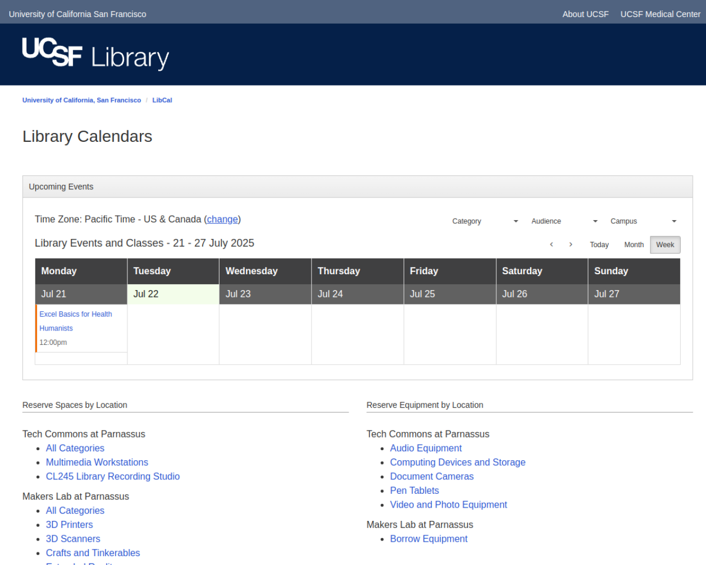706x565 pixels.
Task: Go to next week arrow
Action: (x=571, y=244)
